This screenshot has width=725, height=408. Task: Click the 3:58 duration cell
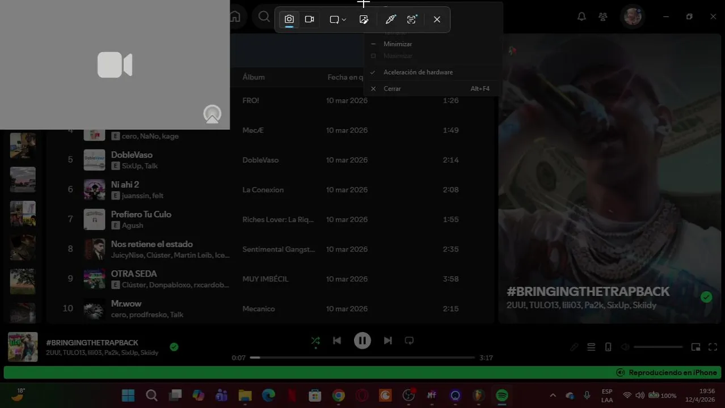pos(450,279)
